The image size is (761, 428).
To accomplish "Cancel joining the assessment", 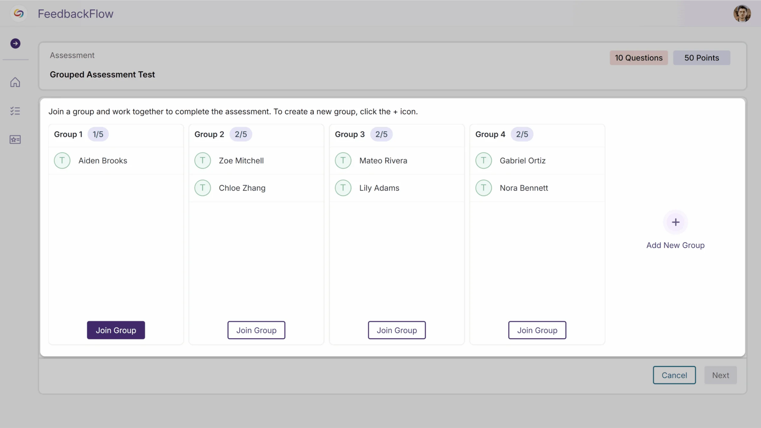I will pyautogui.click(x=674, y=375).
